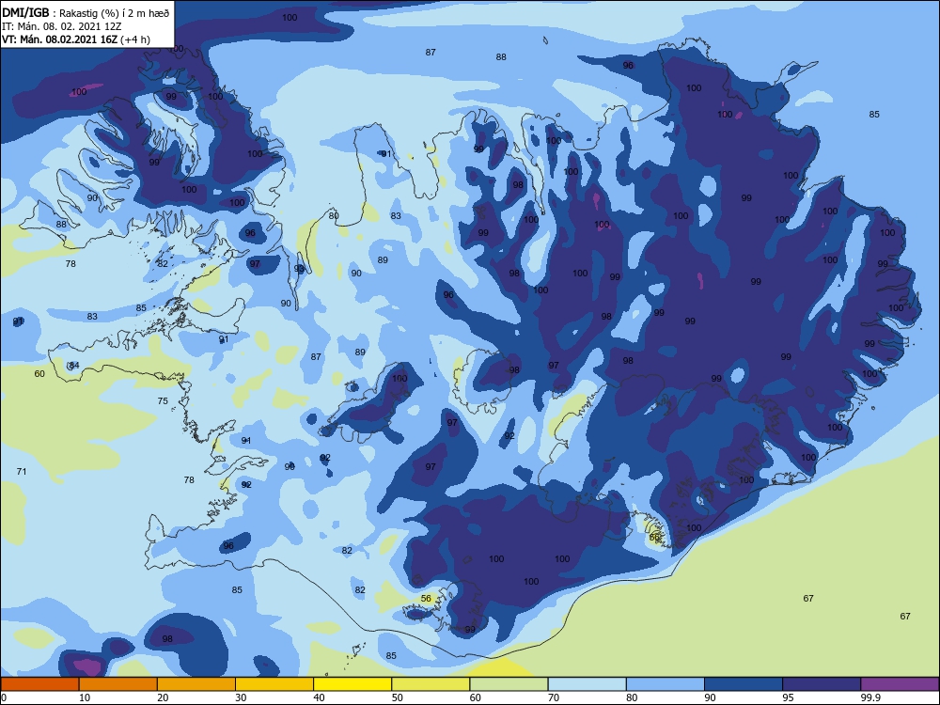Click the 0–10 dark orange legend swatch
Screen dimensions: 940x705
click(39, 684)
